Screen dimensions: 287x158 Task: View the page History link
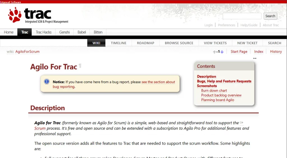click(276, 52)
